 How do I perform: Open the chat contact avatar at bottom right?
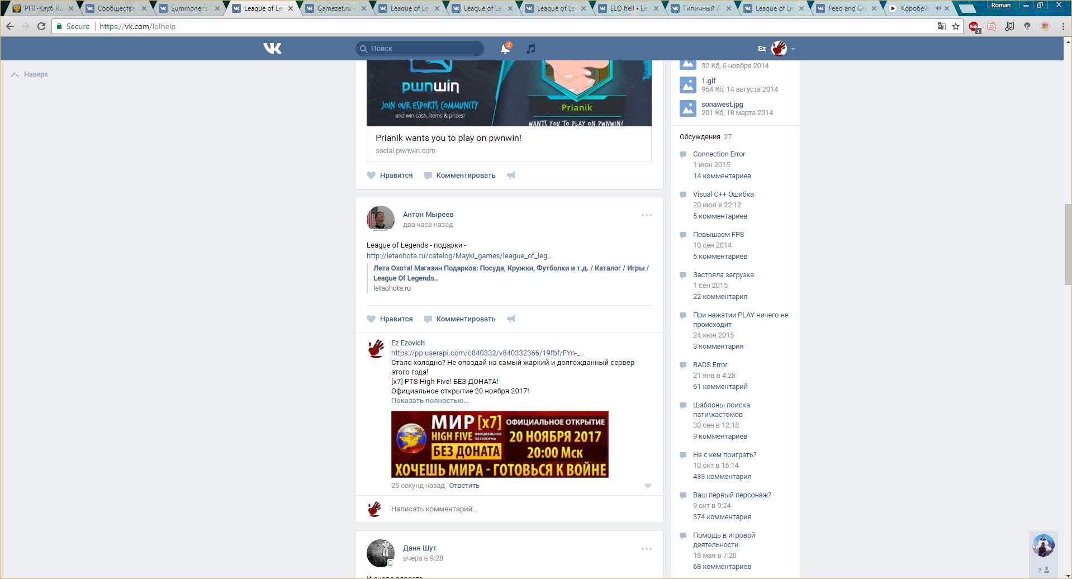(x=1043, y=545)
